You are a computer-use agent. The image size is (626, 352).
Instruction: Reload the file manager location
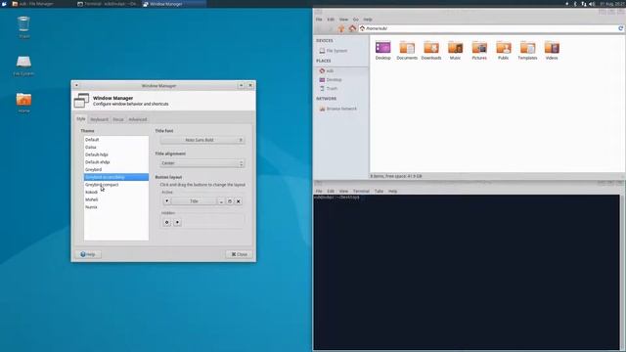pyautogui.click(x=620, y=28)
